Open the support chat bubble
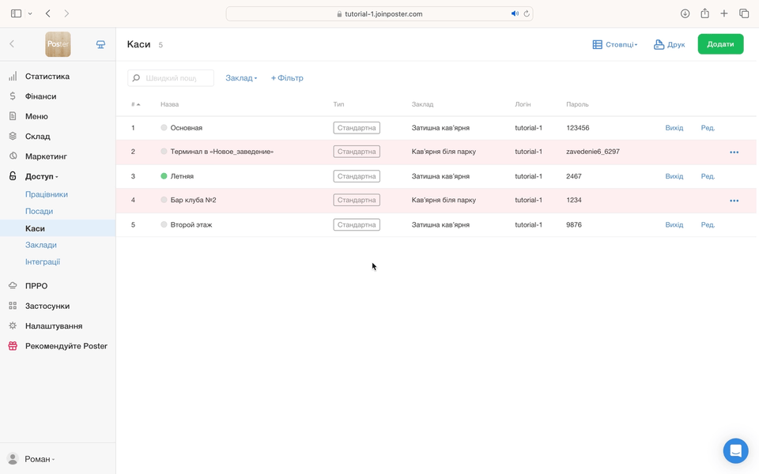This screenshot has width=759, height=474. click(x=735, y=451)
